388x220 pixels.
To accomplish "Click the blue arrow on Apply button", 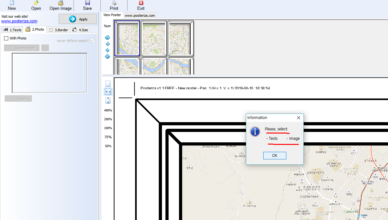I will point(73,19).
